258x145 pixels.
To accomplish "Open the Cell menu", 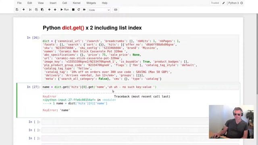I will click(64, 3).
